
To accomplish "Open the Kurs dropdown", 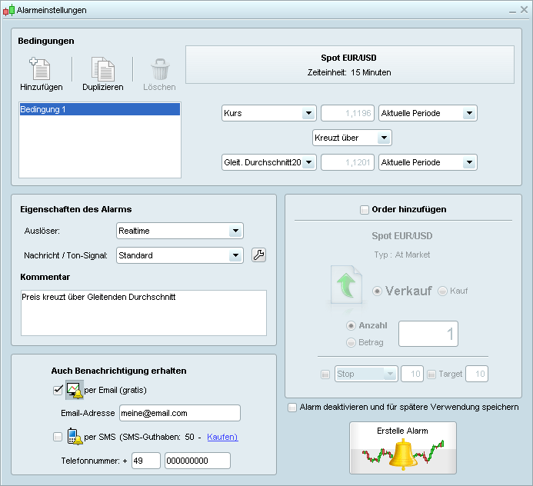I will (269, 113).
